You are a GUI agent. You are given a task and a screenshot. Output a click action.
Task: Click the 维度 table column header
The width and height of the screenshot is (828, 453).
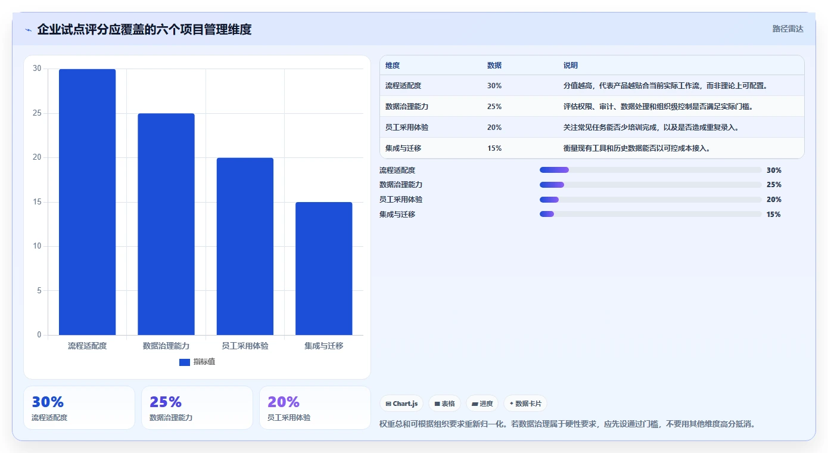(x=393, y=66)
